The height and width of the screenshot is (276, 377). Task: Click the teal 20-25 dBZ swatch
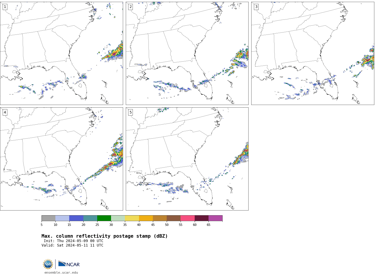[x=90, y=218]
